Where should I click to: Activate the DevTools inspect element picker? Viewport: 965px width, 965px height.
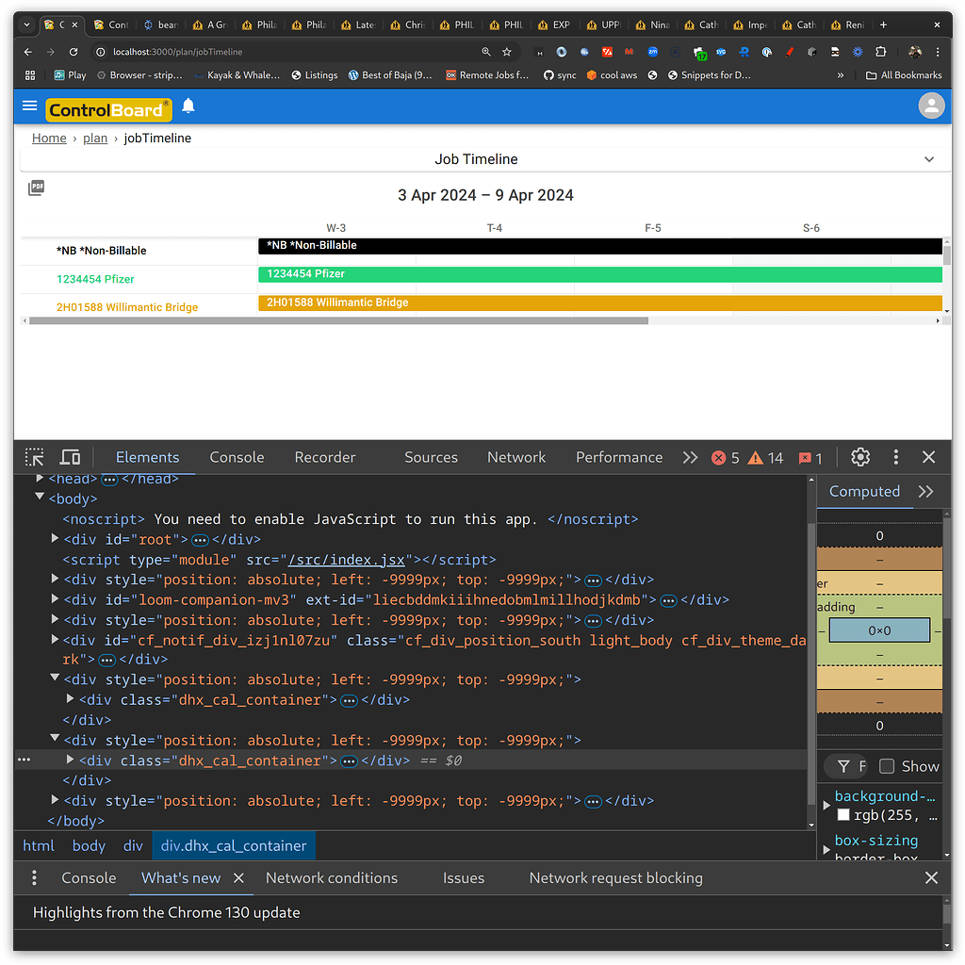click(35, 457)
